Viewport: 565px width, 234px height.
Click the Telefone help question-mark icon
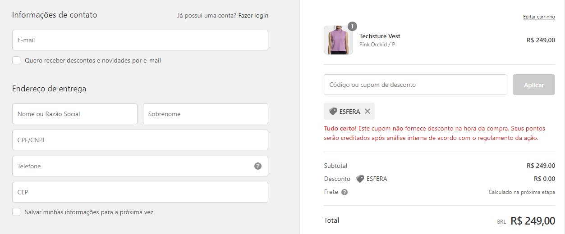pyautogui.click(x=258, y=166)
